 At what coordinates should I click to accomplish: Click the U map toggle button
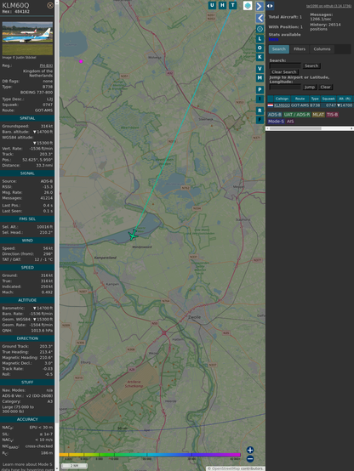point(212,5)
